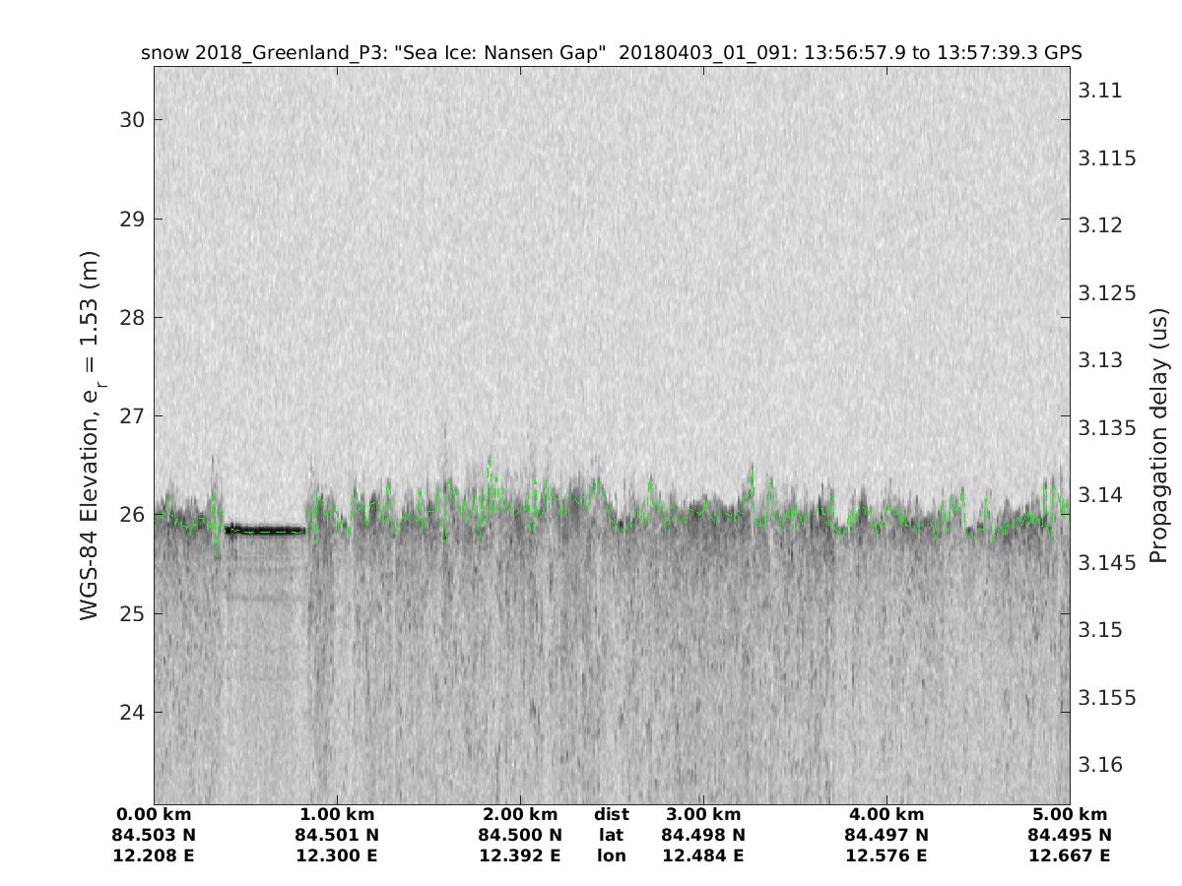Click the plot title text at top
This screenshot has height=886, width=1182.
pyautogui.click(x=611, y=52)
